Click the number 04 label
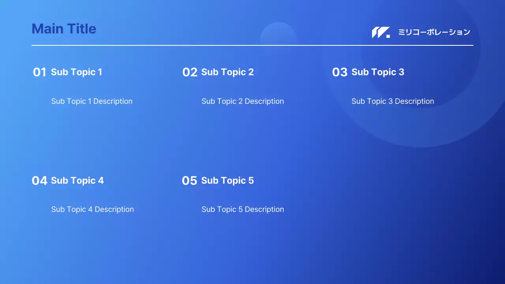The image size is (505, 284). (x=39, y=181)
